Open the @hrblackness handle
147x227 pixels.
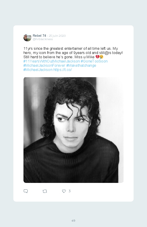coord(43,39)
